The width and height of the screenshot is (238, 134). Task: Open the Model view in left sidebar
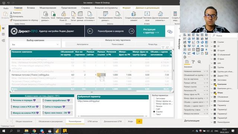[3, 41]
